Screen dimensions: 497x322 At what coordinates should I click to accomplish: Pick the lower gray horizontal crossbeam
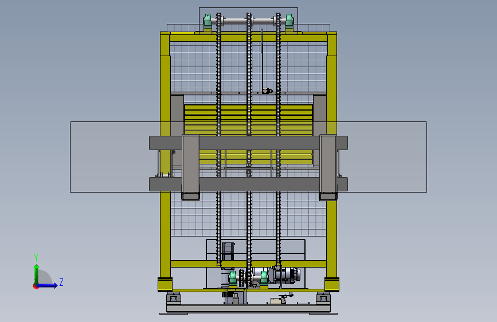coord(249,184)
